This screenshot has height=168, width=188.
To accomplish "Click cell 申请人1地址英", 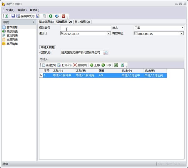I will (x=155, y=75).
